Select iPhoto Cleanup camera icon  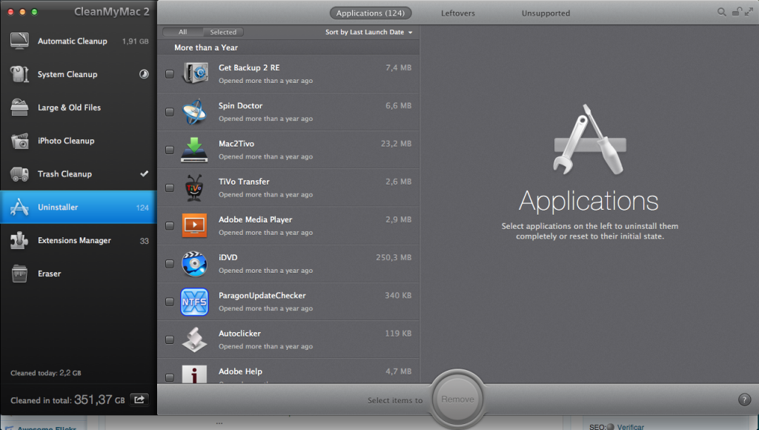tap(19, 141)
